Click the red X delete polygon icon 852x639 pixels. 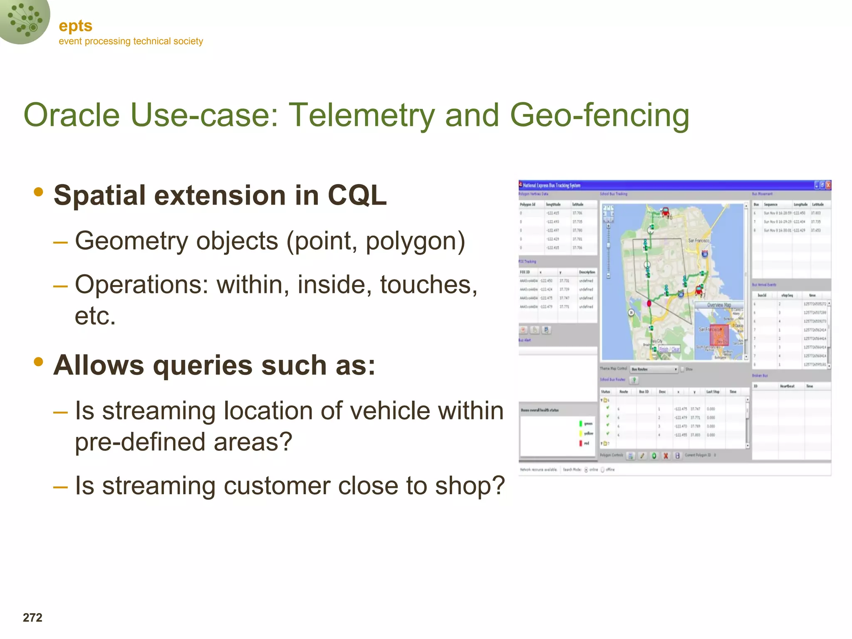666,456
